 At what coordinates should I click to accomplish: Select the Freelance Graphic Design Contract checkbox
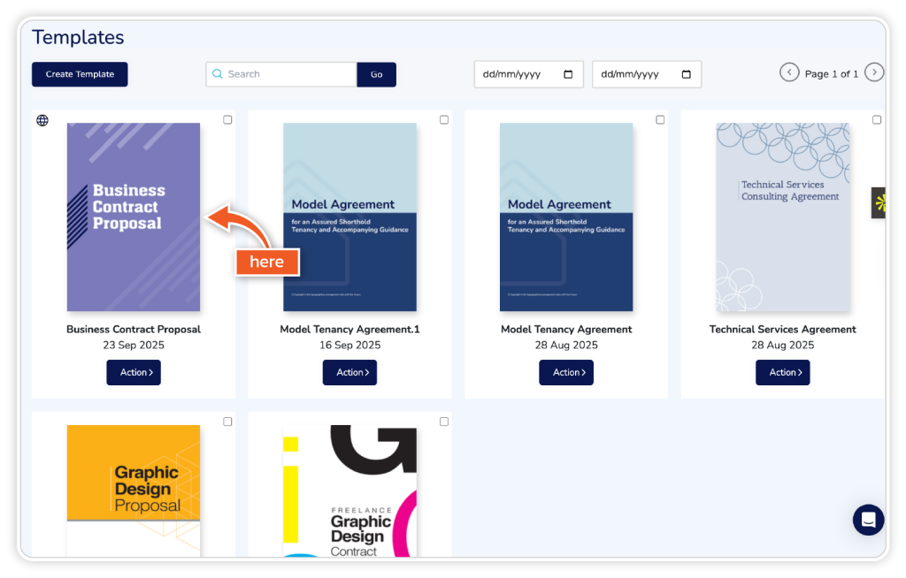coord(444,422)
